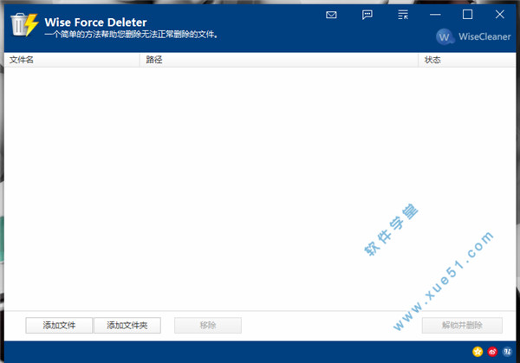This screenshot has height=363, width=520.
Task: Click the WiseCleaner W logo
Action: tap(445, 36)
